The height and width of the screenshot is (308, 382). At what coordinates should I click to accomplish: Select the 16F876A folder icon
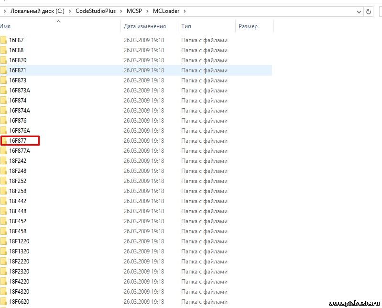(x=3, y=131)
